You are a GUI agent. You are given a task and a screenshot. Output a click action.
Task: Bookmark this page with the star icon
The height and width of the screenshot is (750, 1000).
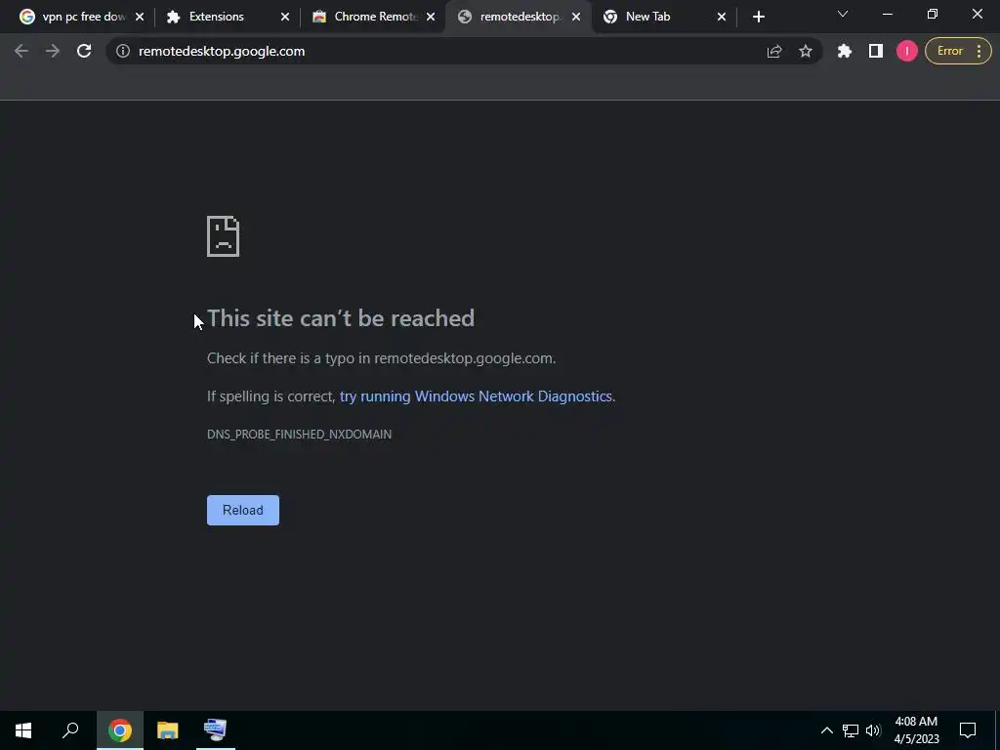806,51
